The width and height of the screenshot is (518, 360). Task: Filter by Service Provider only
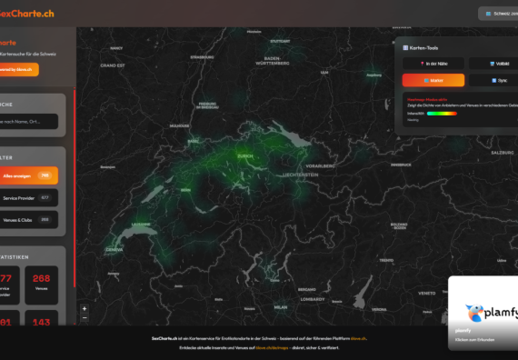29,197
